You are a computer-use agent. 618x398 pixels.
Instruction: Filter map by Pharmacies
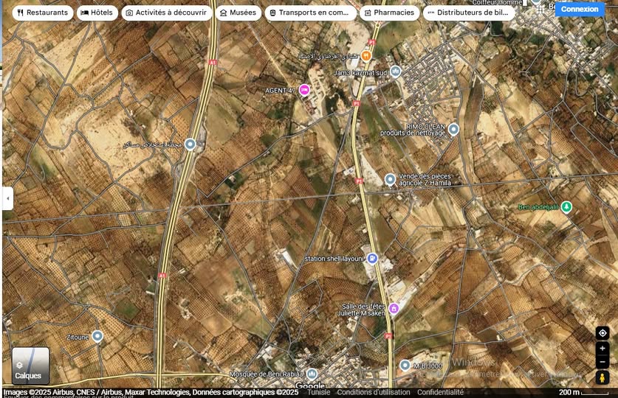[x=389, y=13]
